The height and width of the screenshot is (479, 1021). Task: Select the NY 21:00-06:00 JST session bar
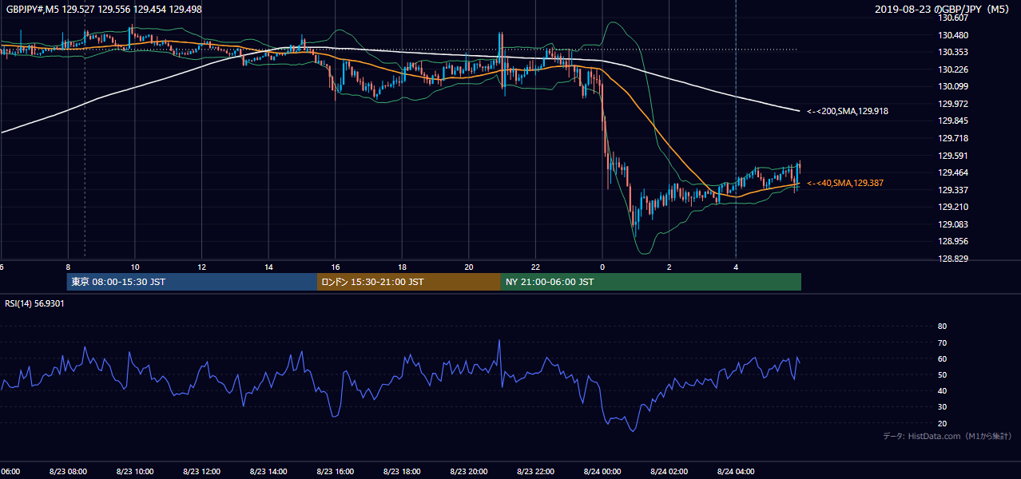651,282
